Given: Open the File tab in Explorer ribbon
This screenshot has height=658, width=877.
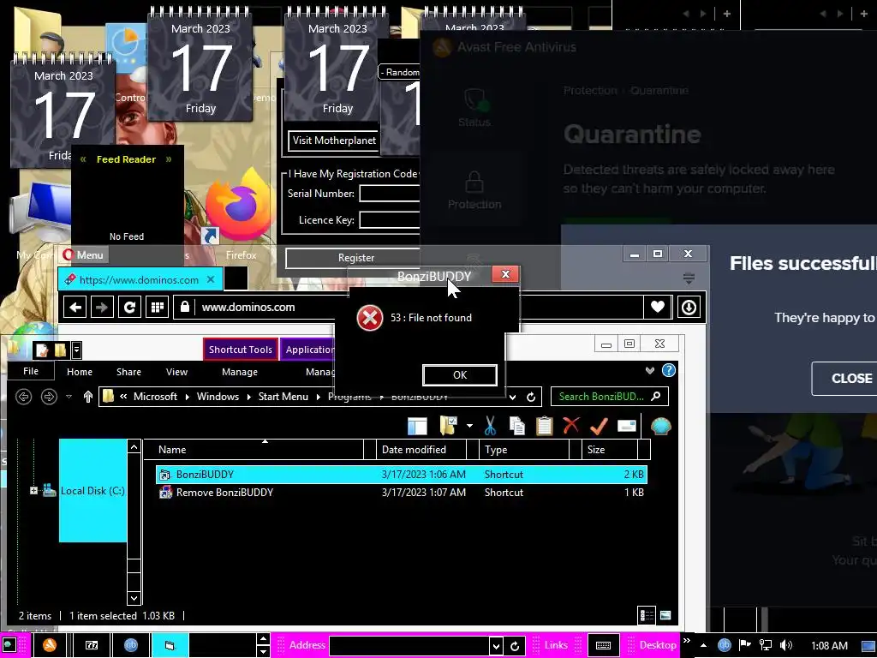Looking at the screenshot, I should click(x=31, y=371).
